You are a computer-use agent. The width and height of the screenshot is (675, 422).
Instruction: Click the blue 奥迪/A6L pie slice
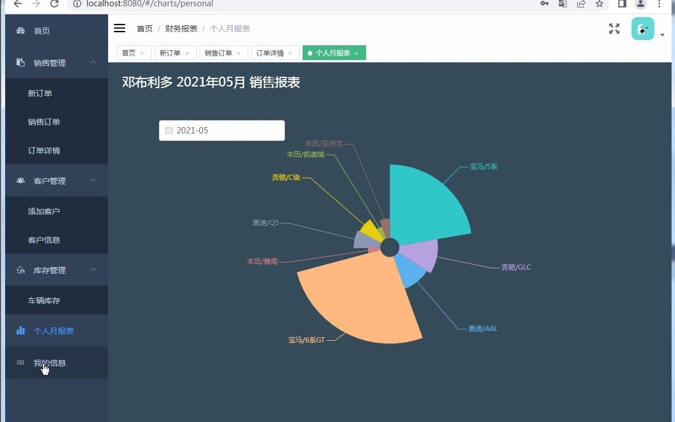click(x=409, y=273)
